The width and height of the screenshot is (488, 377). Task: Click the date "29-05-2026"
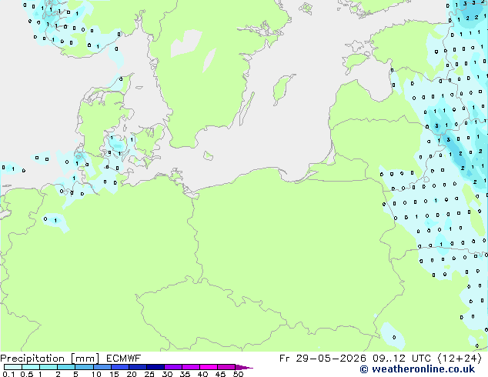(x=331, y=359)
